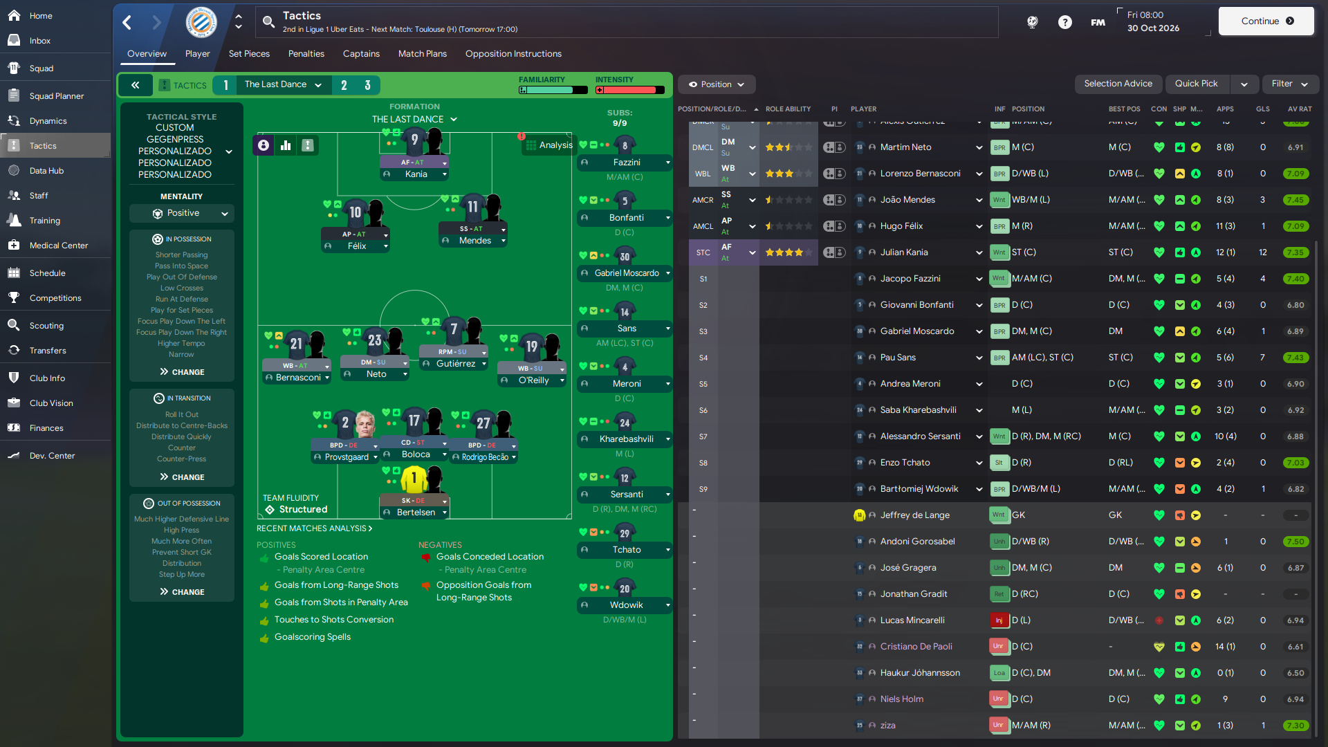Viewport: 1328px width, 747px height.
Task: Click the Analysis button on pitch
Action: click(x=549, y=145)
